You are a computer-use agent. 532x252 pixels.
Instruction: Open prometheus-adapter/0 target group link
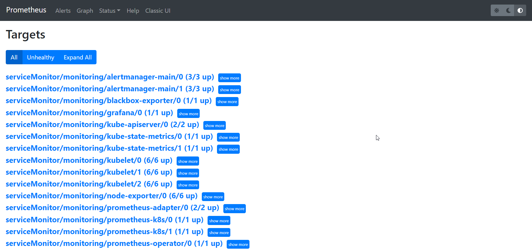[113, 208]
